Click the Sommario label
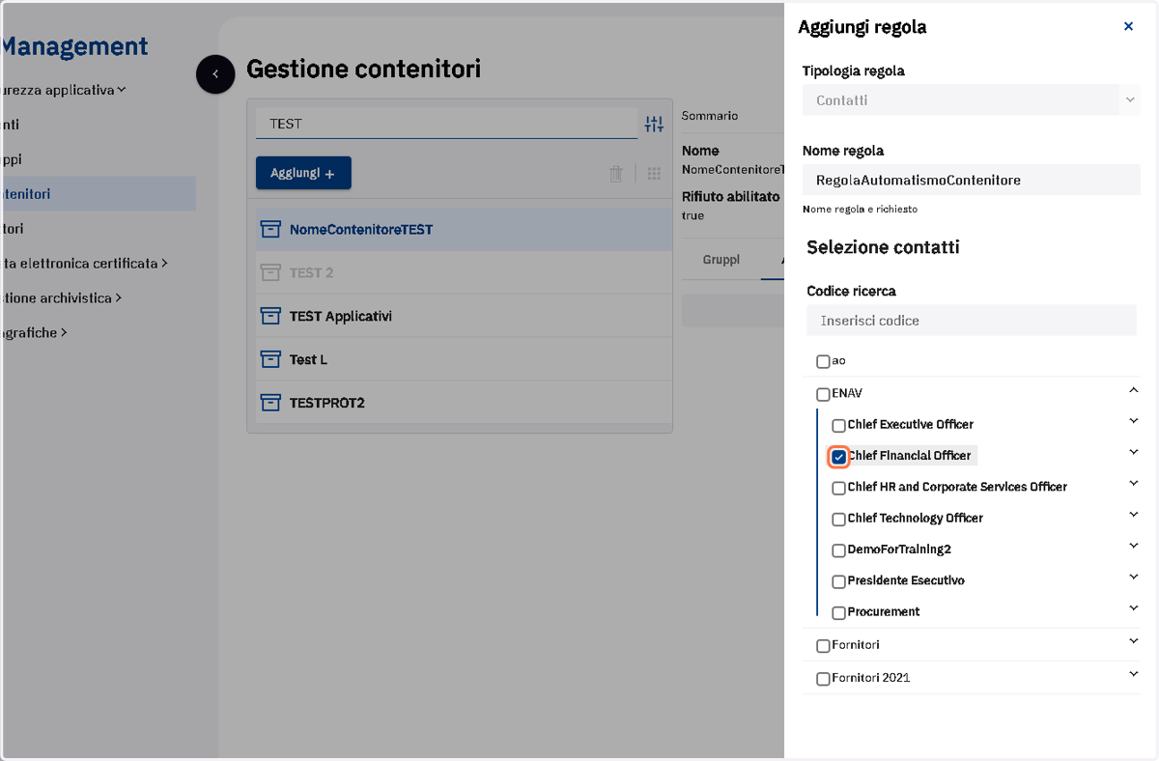 pos(710,115)
